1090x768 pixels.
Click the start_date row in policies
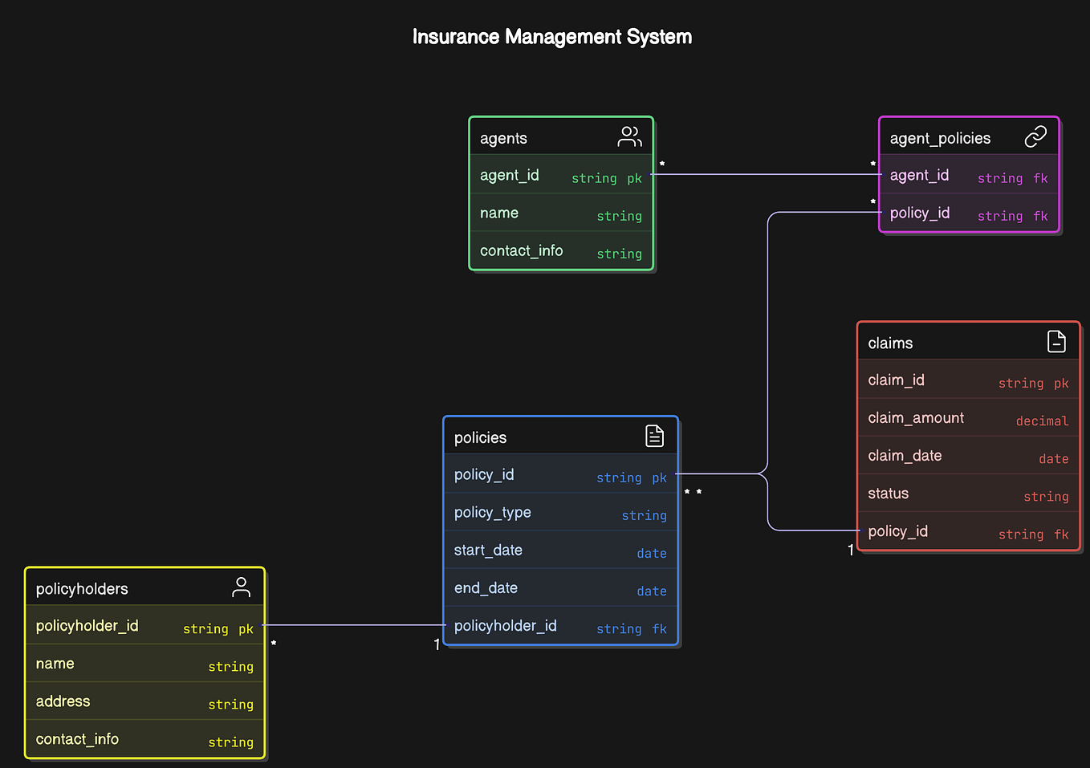pyautogui.click(x=488, y=550)
